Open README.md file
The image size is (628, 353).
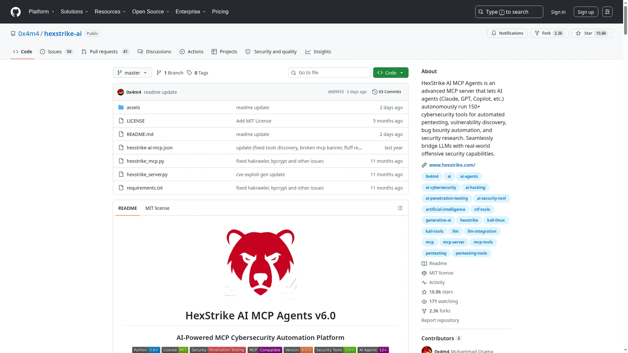point(140,134)
